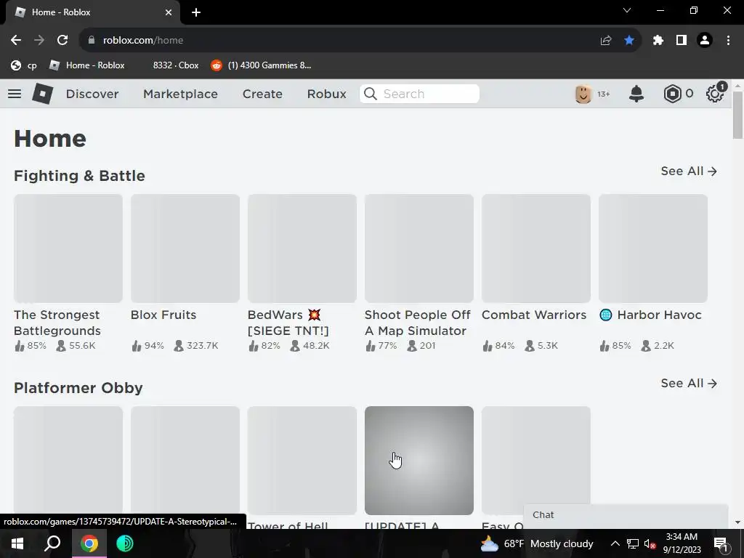
Task: Open the Chrome three-dot menu
Action: pyautogui.click(x=728, y=41)
